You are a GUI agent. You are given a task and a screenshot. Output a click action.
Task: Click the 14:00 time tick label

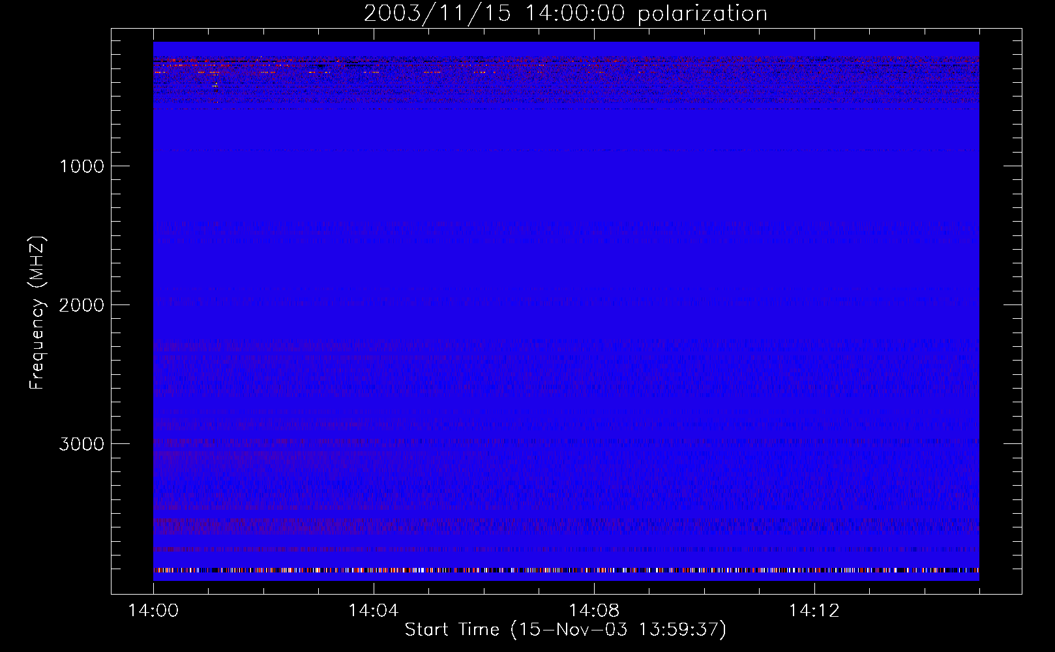[153, 611]
